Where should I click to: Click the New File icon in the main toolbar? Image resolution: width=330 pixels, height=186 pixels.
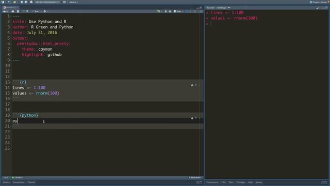[x=3, y=2]
